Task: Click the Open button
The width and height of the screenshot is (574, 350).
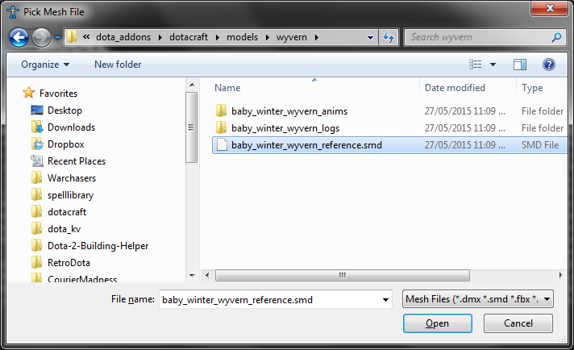Action: point(437,324)
